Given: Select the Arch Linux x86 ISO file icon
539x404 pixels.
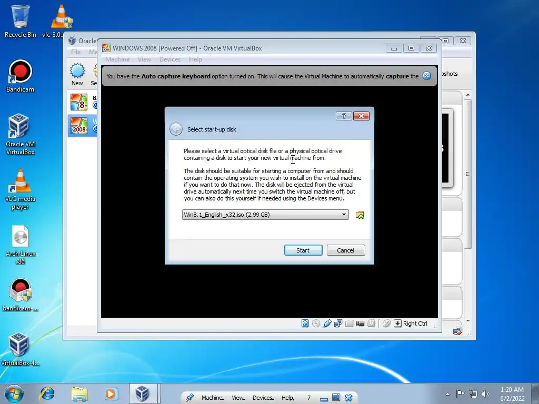Looking at the screenshot, I should 20,244.
